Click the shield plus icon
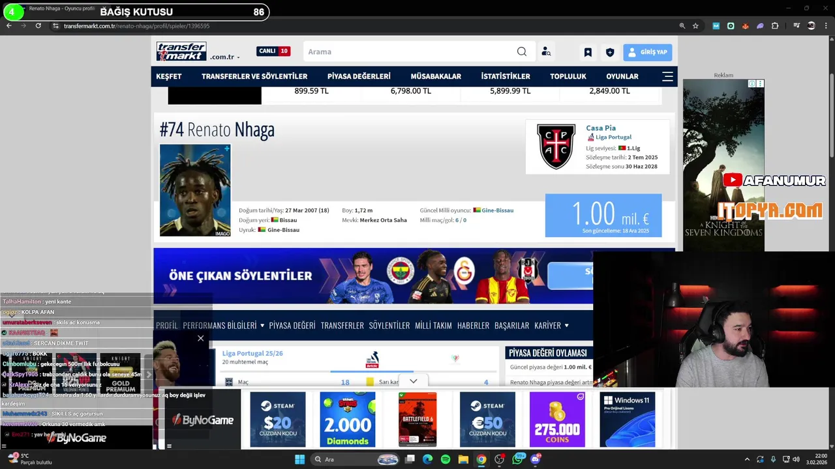The image size is (835, 469). tap(610, 52)
